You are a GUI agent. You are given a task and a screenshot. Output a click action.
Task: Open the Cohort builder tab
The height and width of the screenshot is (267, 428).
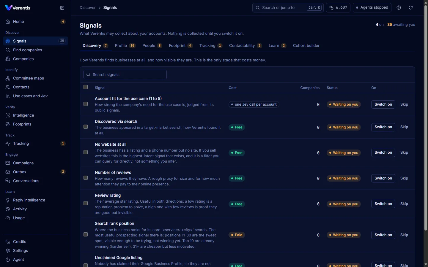coord(306,46)
